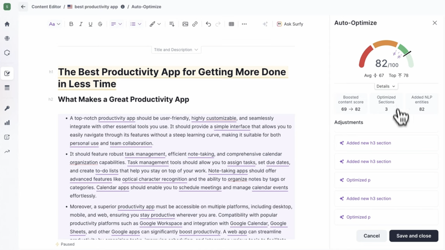Click the Optimized Sections card
Image resolution: width=445 pixels, height=250 pixels.
coord(386,103)
